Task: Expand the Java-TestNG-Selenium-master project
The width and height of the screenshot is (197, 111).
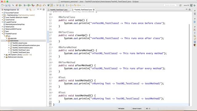Action: (x=2, y=17)
